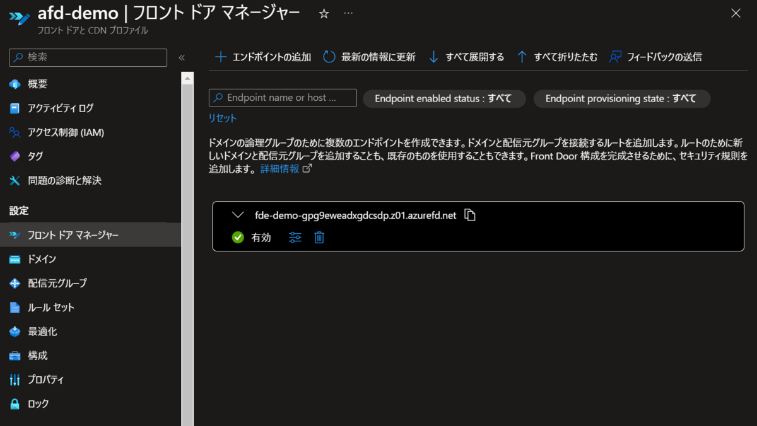Image resolution: width=757 pixels, height=426 pixels.
Task: Click the 問題の診断と解決 wrench icon
Action: point(15,181)
